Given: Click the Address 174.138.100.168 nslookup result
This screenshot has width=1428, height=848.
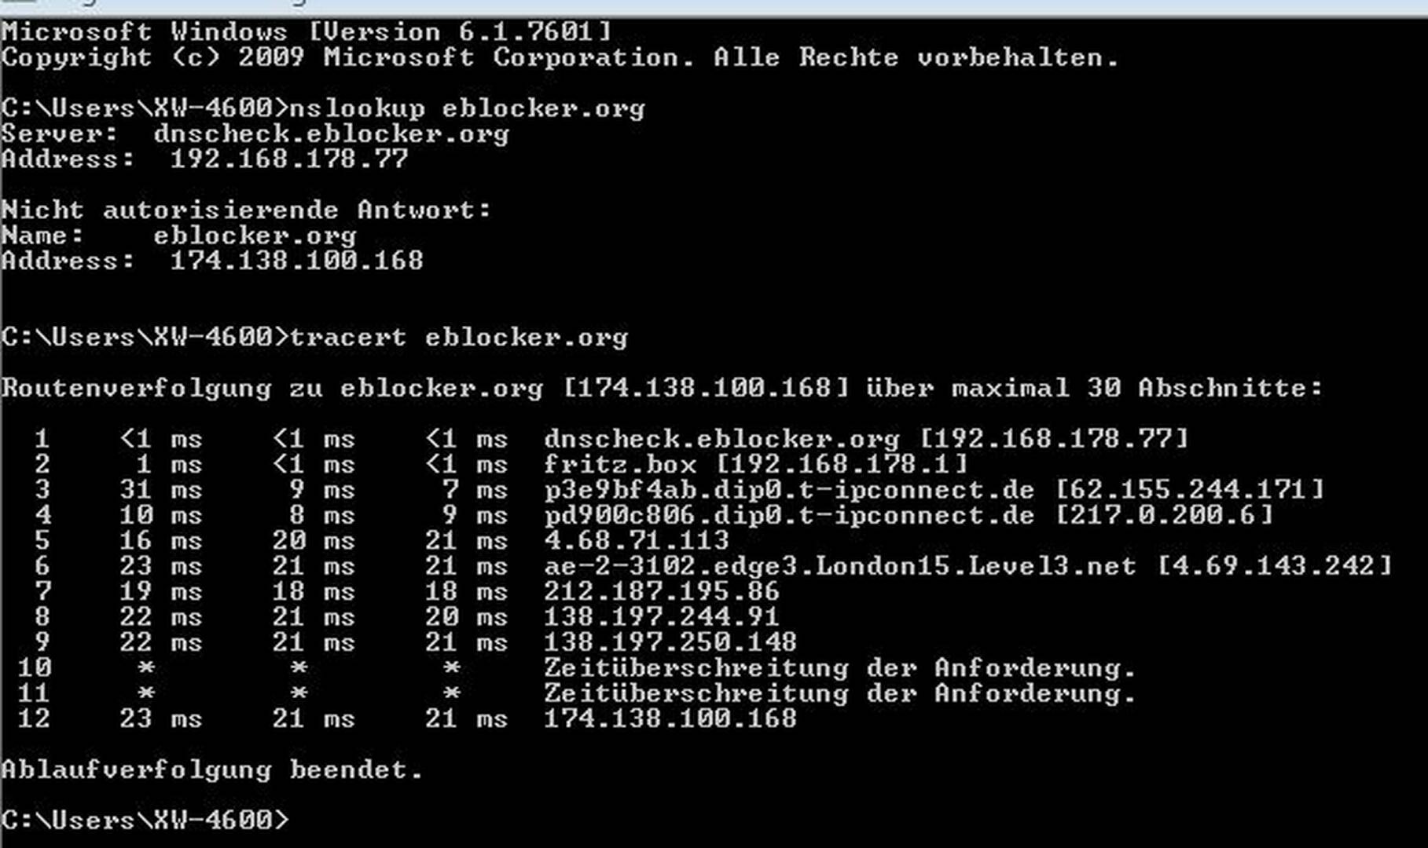Looking at the screenshot, I should point(212,261).
